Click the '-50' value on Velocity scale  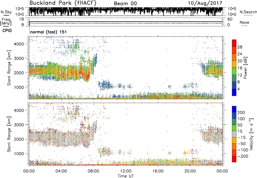point(242,144)
